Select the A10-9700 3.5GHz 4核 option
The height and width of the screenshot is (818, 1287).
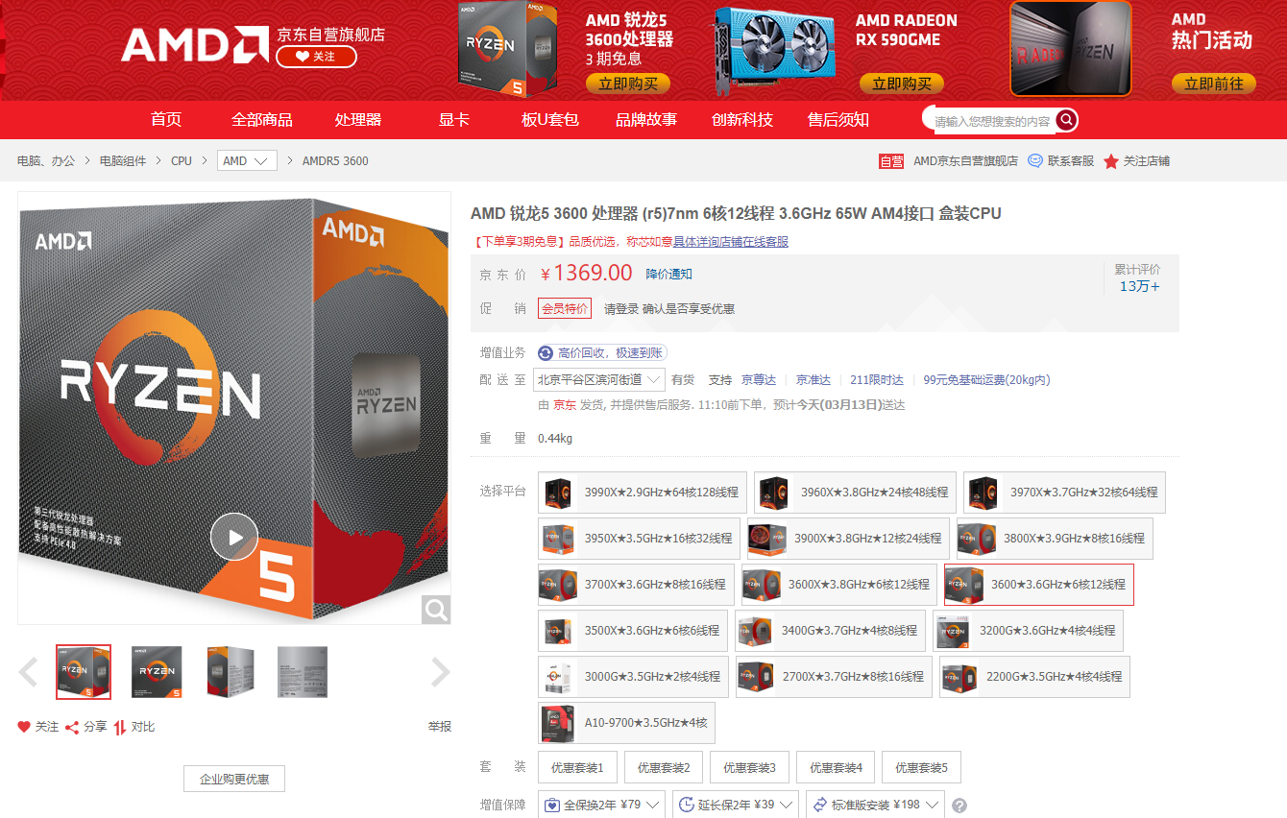[x=626, y=723]
